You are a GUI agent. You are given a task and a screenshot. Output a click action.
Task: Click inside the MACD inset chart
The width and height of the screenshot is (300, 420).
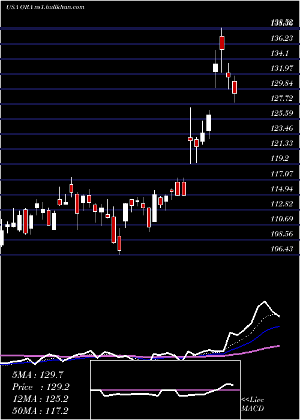point(165,390)
